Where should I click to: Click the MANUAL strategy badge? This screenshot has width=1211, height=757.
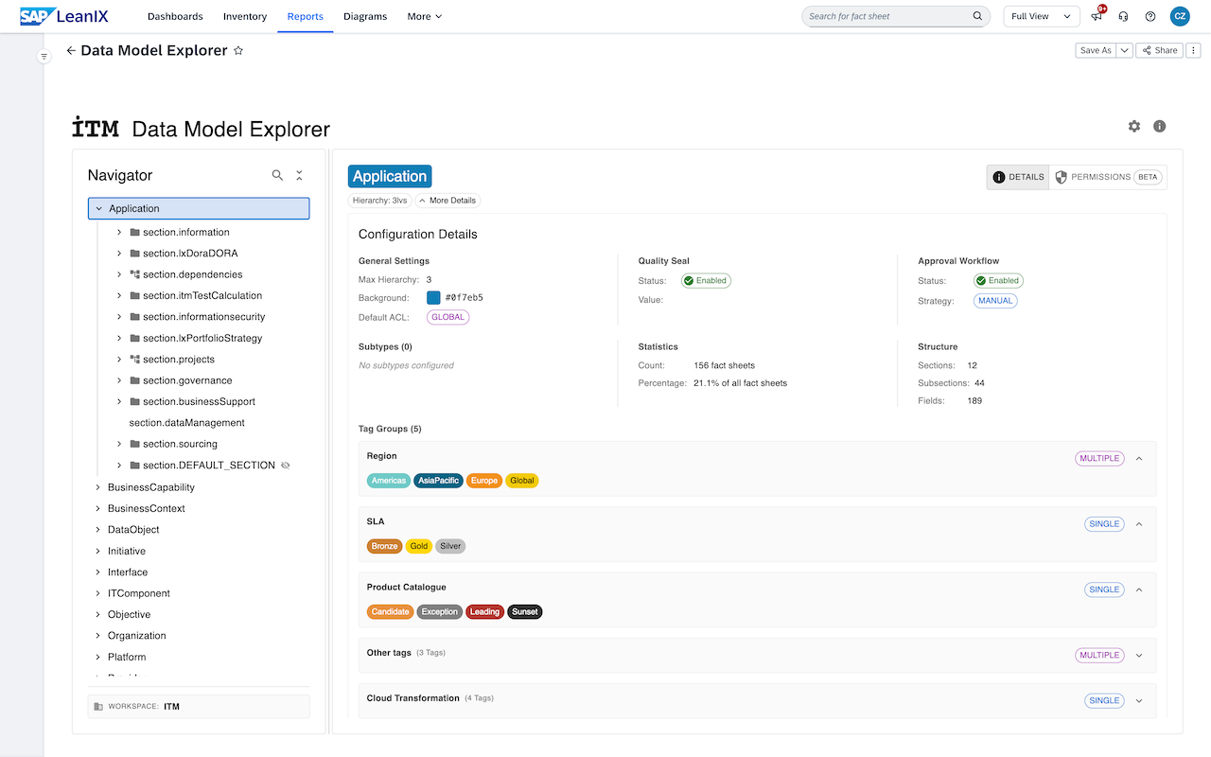point(995,301)
